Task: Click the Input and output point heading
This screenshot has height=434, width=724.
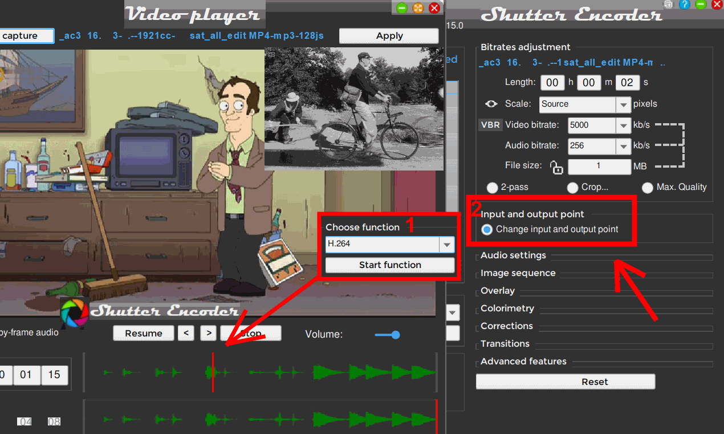Action: (x=532, y=214)
